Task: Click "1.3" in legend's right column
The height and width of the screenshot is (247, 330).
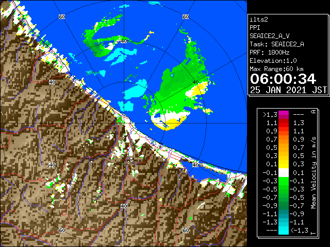Action: coord(299,123)
